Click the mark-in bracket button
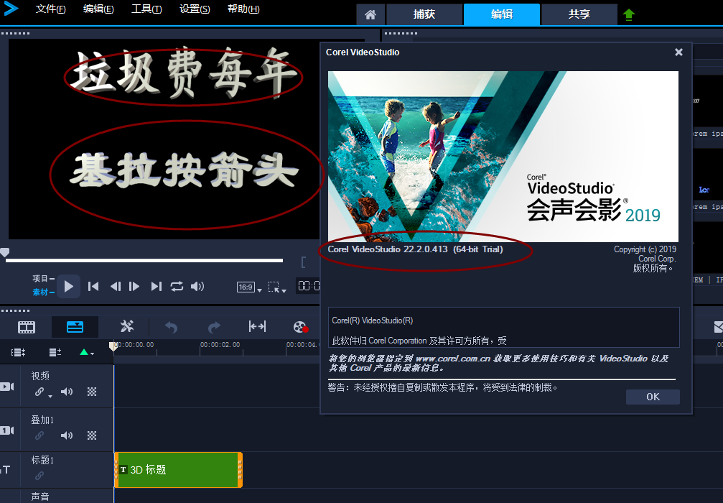 [x=304, y=262]
